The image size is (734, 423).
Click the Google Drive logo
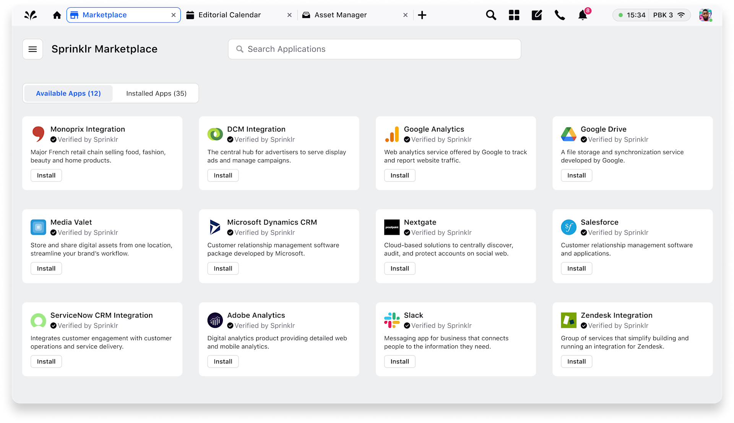coord(568,134)
